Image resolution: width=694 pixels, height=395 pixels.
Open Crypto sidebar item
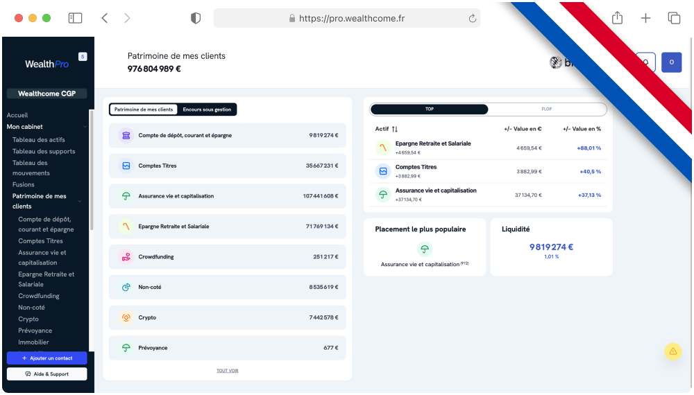[28, 319]
